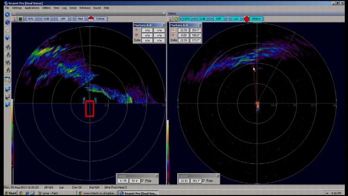Click the sidebar icon below the blue cube
Screen dimensions: 348x196
tap(8, 47)
